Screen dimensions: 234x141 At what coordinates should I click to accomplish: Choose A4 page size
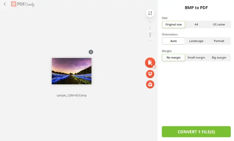coord(196,25)
